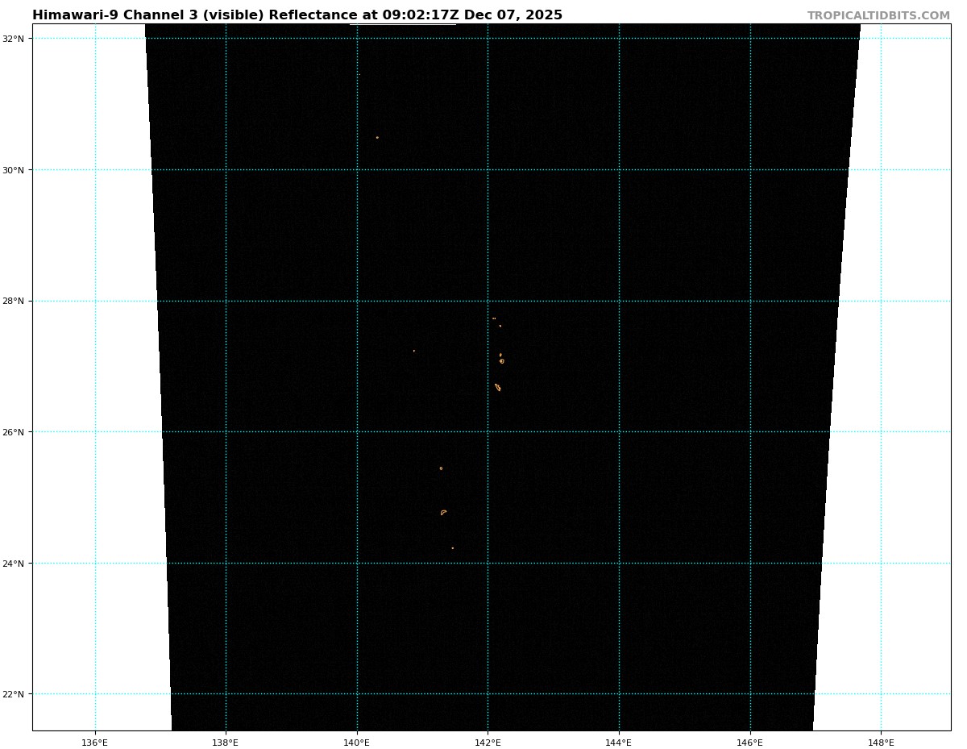Click the southernmost island near 24.2°N

453,548
